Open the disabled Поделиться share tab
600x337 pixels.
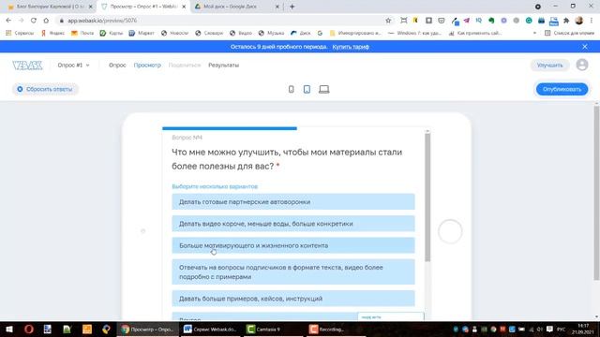click(x=185, y=65)
